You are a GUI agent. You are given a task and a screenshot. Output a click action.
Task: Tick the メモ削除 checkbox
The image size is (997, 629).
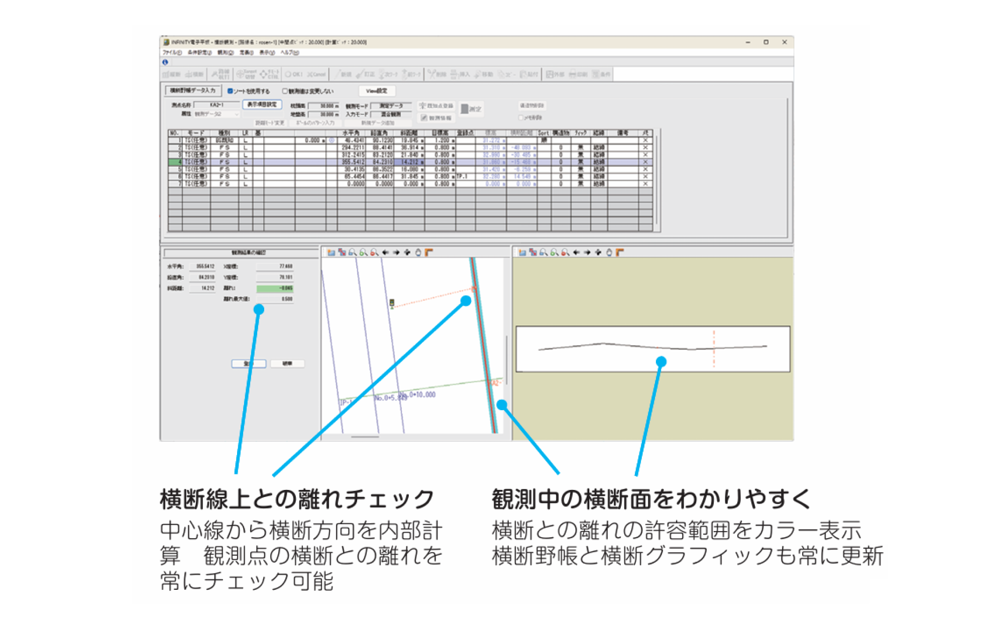click(521, 117)
